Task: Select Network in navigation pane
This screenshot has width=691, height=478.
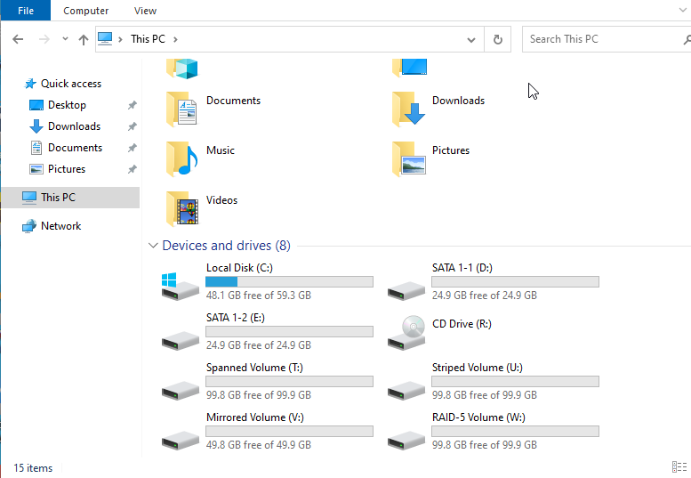Action: (x=60, y=226)
